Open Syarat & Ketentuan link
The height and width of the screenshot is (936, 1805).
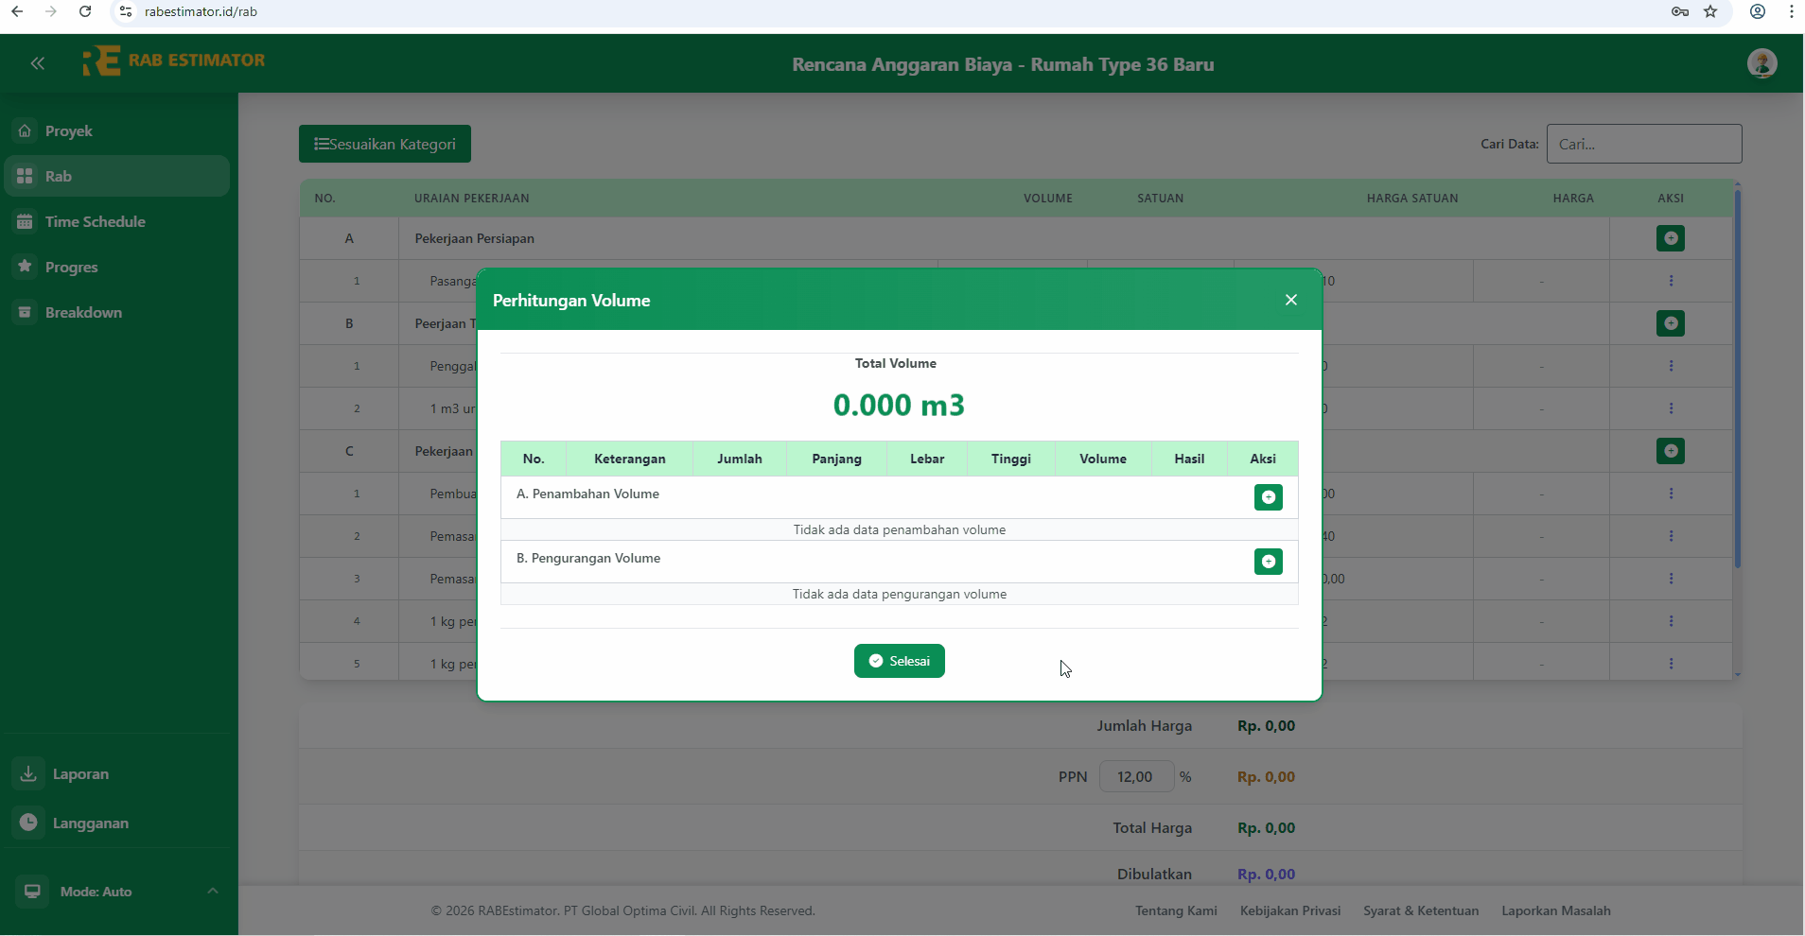tap(1421, 910)
